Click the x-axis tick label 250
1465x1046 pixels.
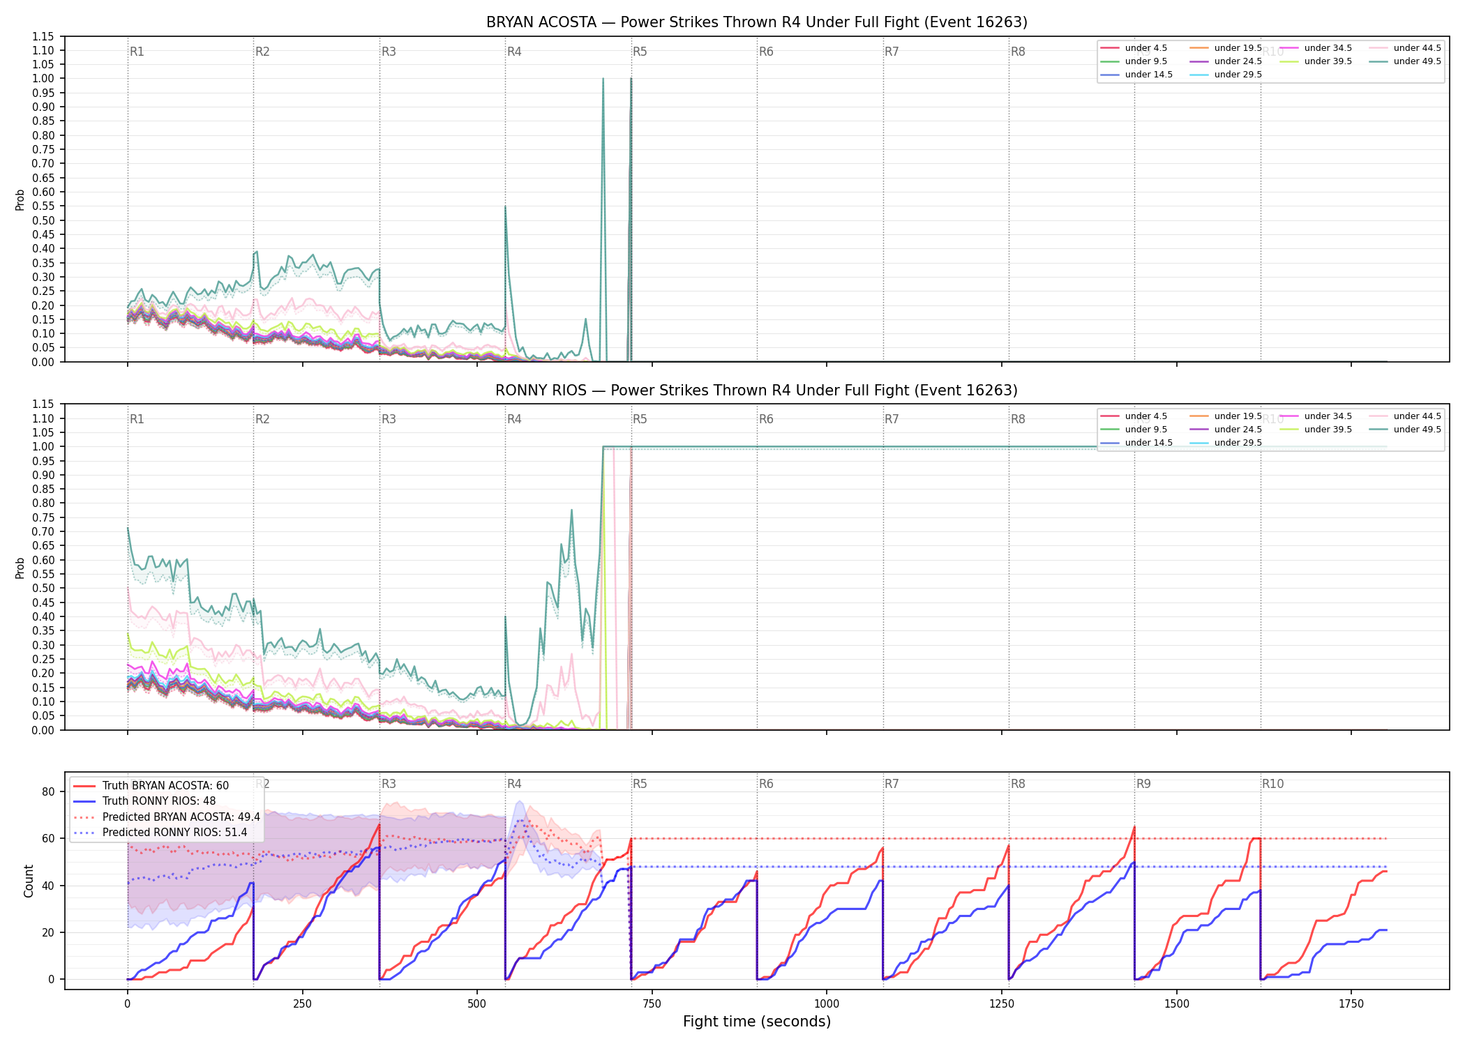302,1004
